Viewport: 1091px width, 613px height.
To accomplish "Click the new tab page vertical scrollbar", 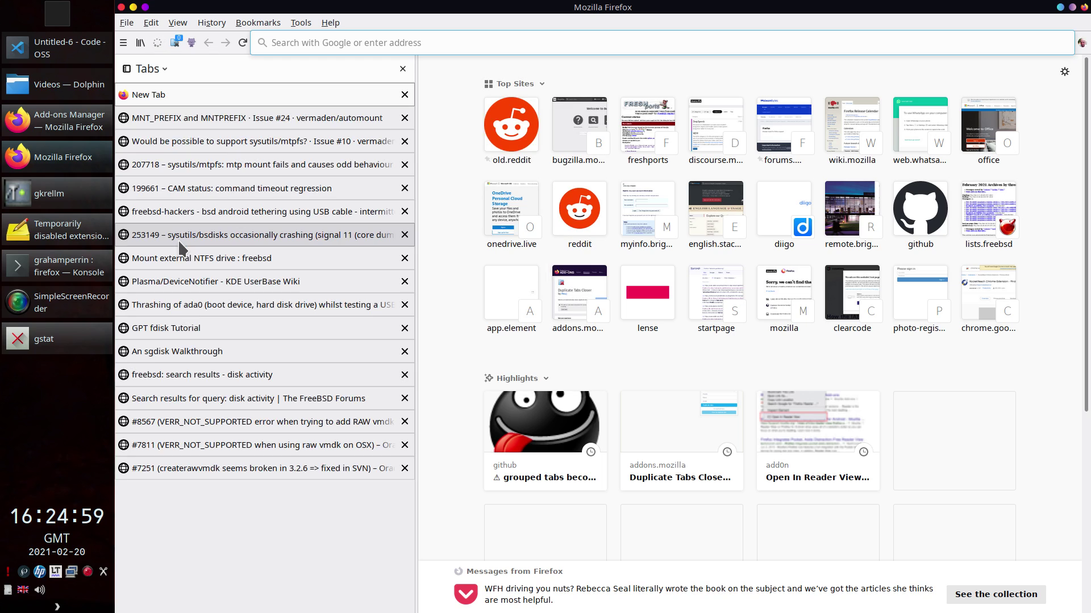I will pyautogui.click(x=1086, y=234).
